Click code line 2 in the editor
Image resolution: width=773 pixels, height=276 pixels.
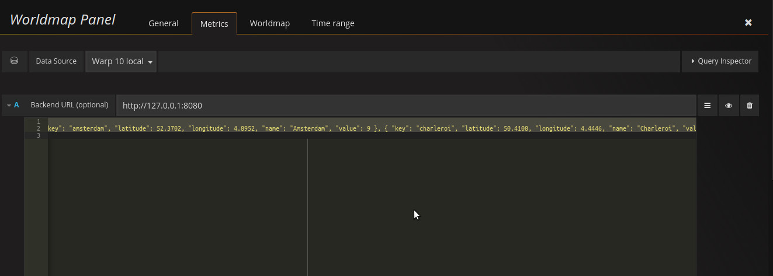[372, 128]
